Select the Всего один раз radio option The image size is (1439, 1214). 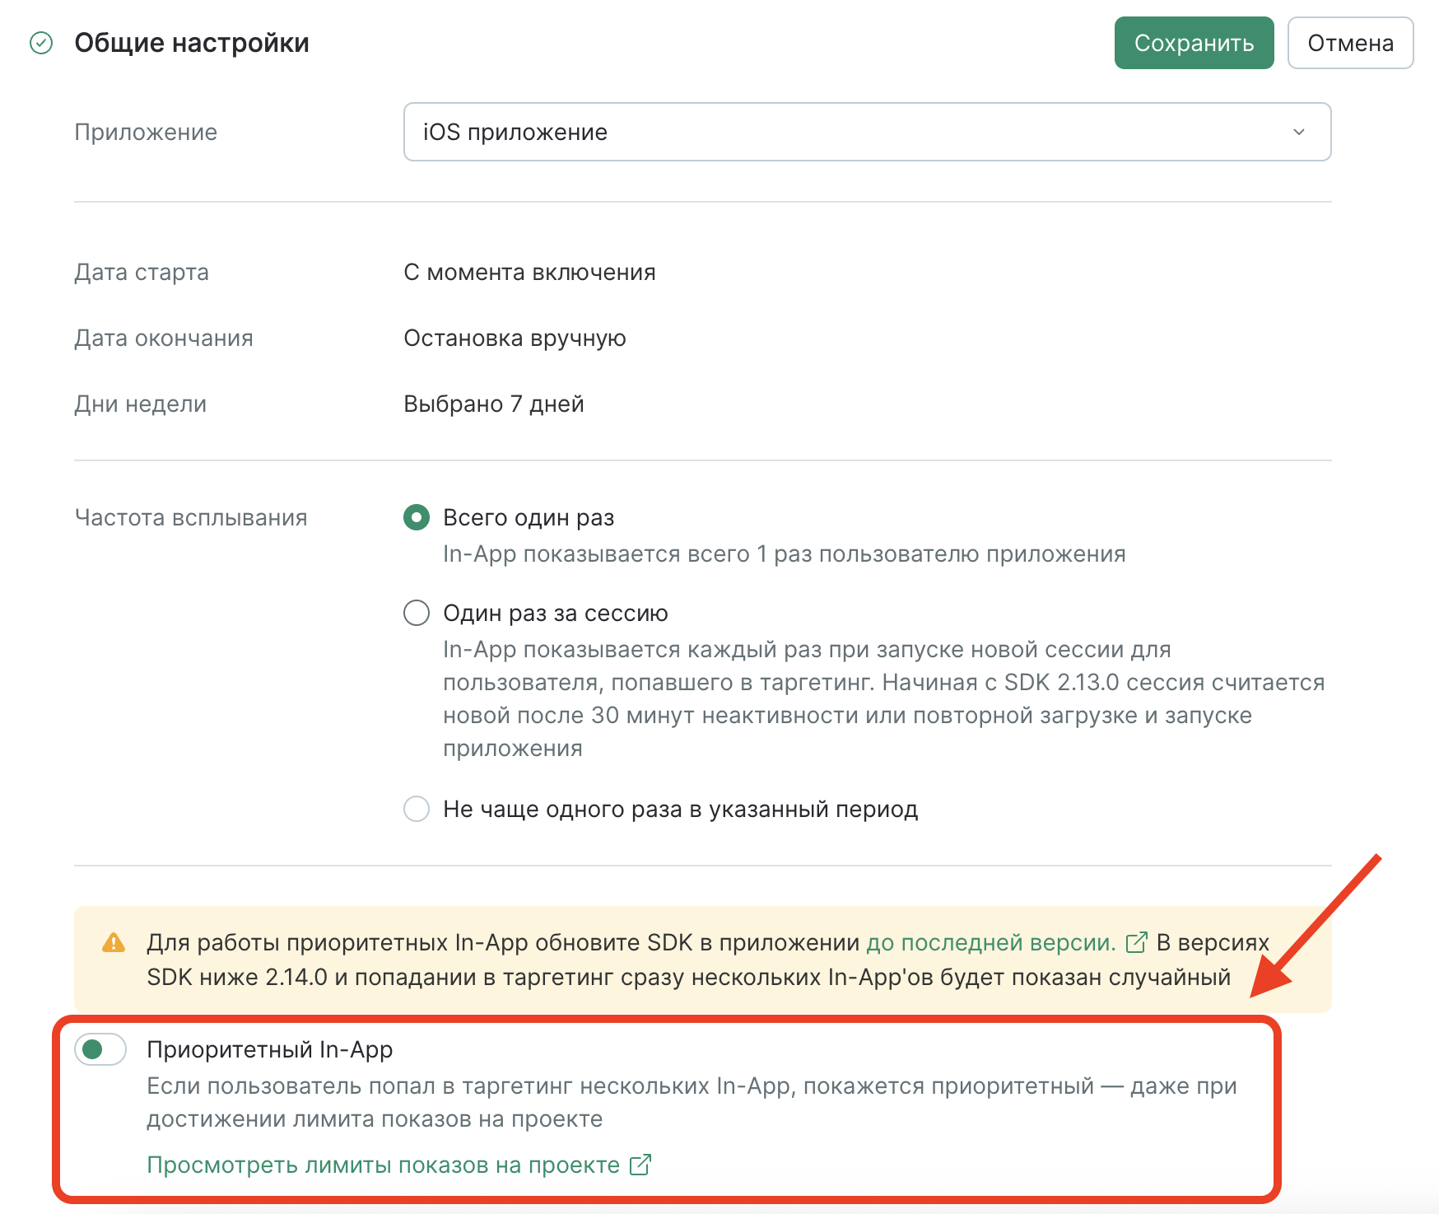pos(417,517)
